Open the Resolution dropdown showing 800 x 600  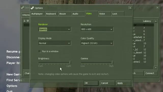tap(97, 29)
